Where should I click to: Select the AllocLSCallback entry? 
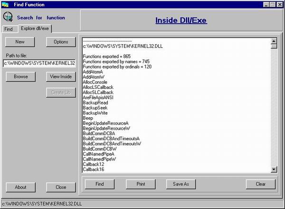point(98,87)
